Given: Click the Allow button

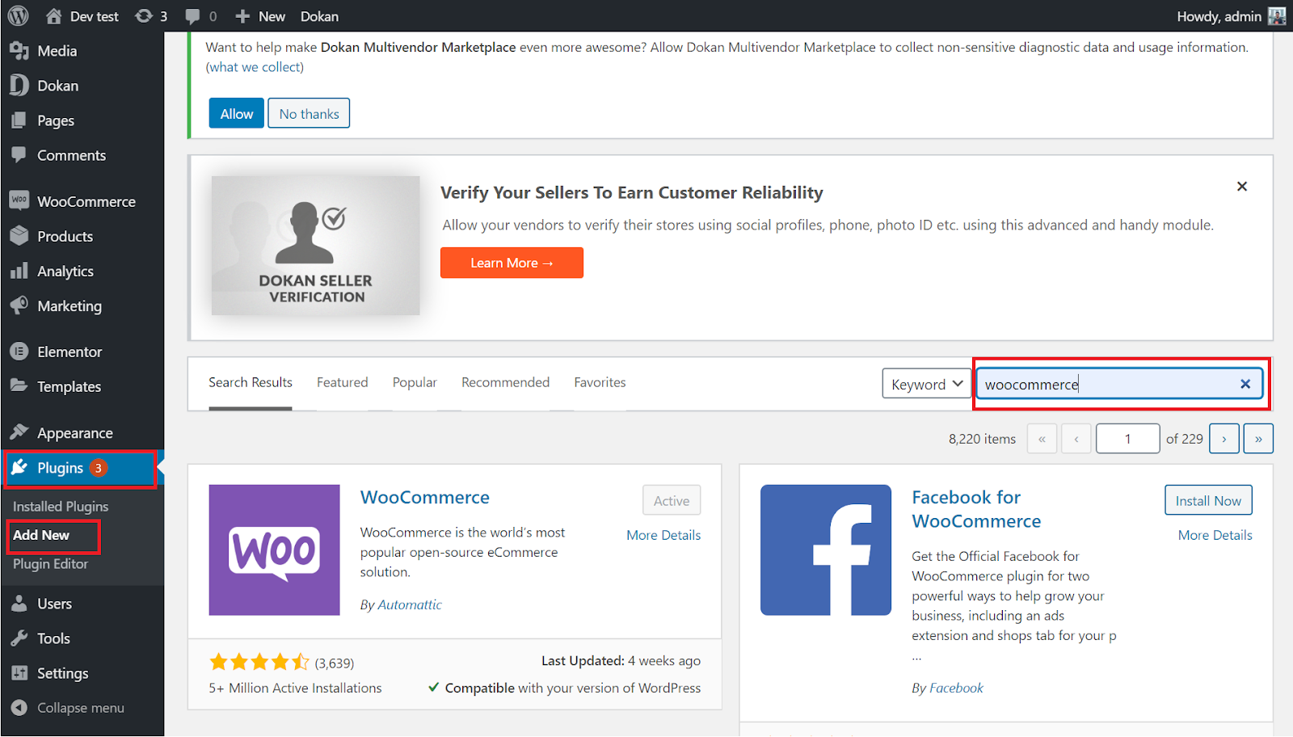Looking at the screenshot, I should click(x=237, y=113).
